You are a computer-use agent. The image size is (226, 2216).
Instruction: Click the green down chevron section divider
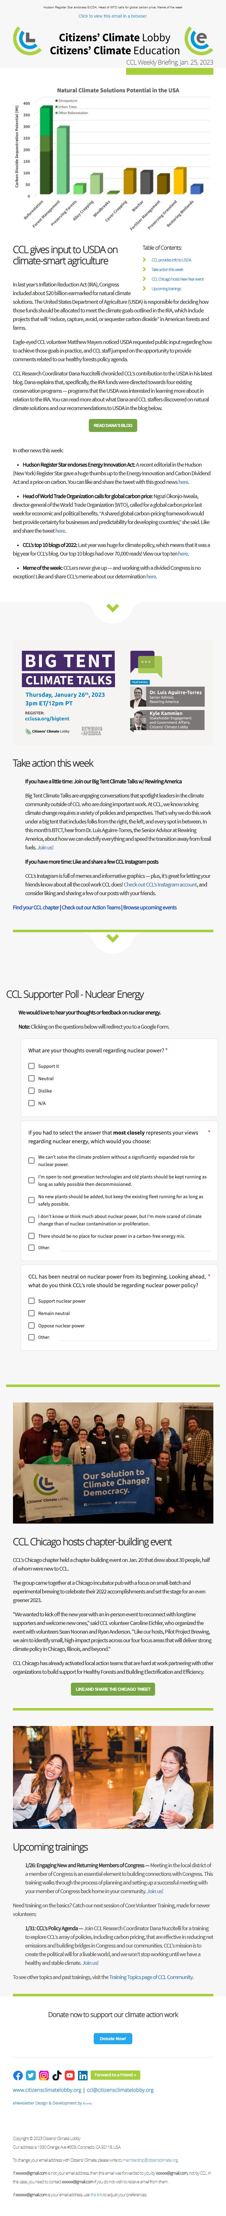tap(113, 607)
